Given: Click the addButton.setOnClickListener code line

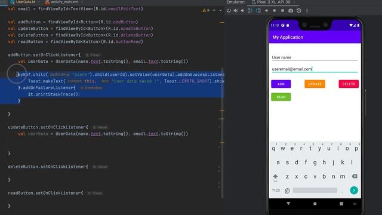Looking at the screenshot, I should [x=44, y=55].
